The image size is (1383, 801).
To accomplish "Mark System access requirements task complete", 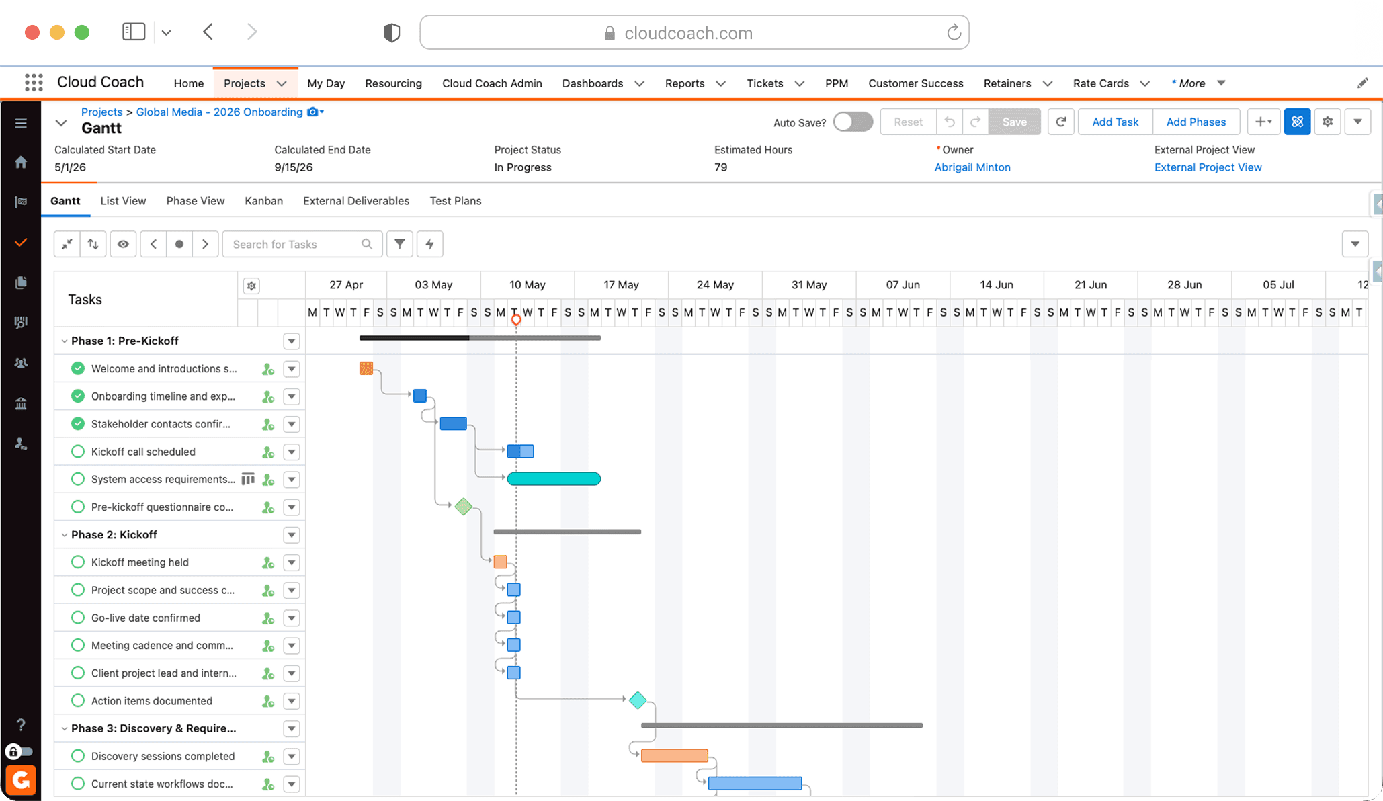I will coord(78,479).
